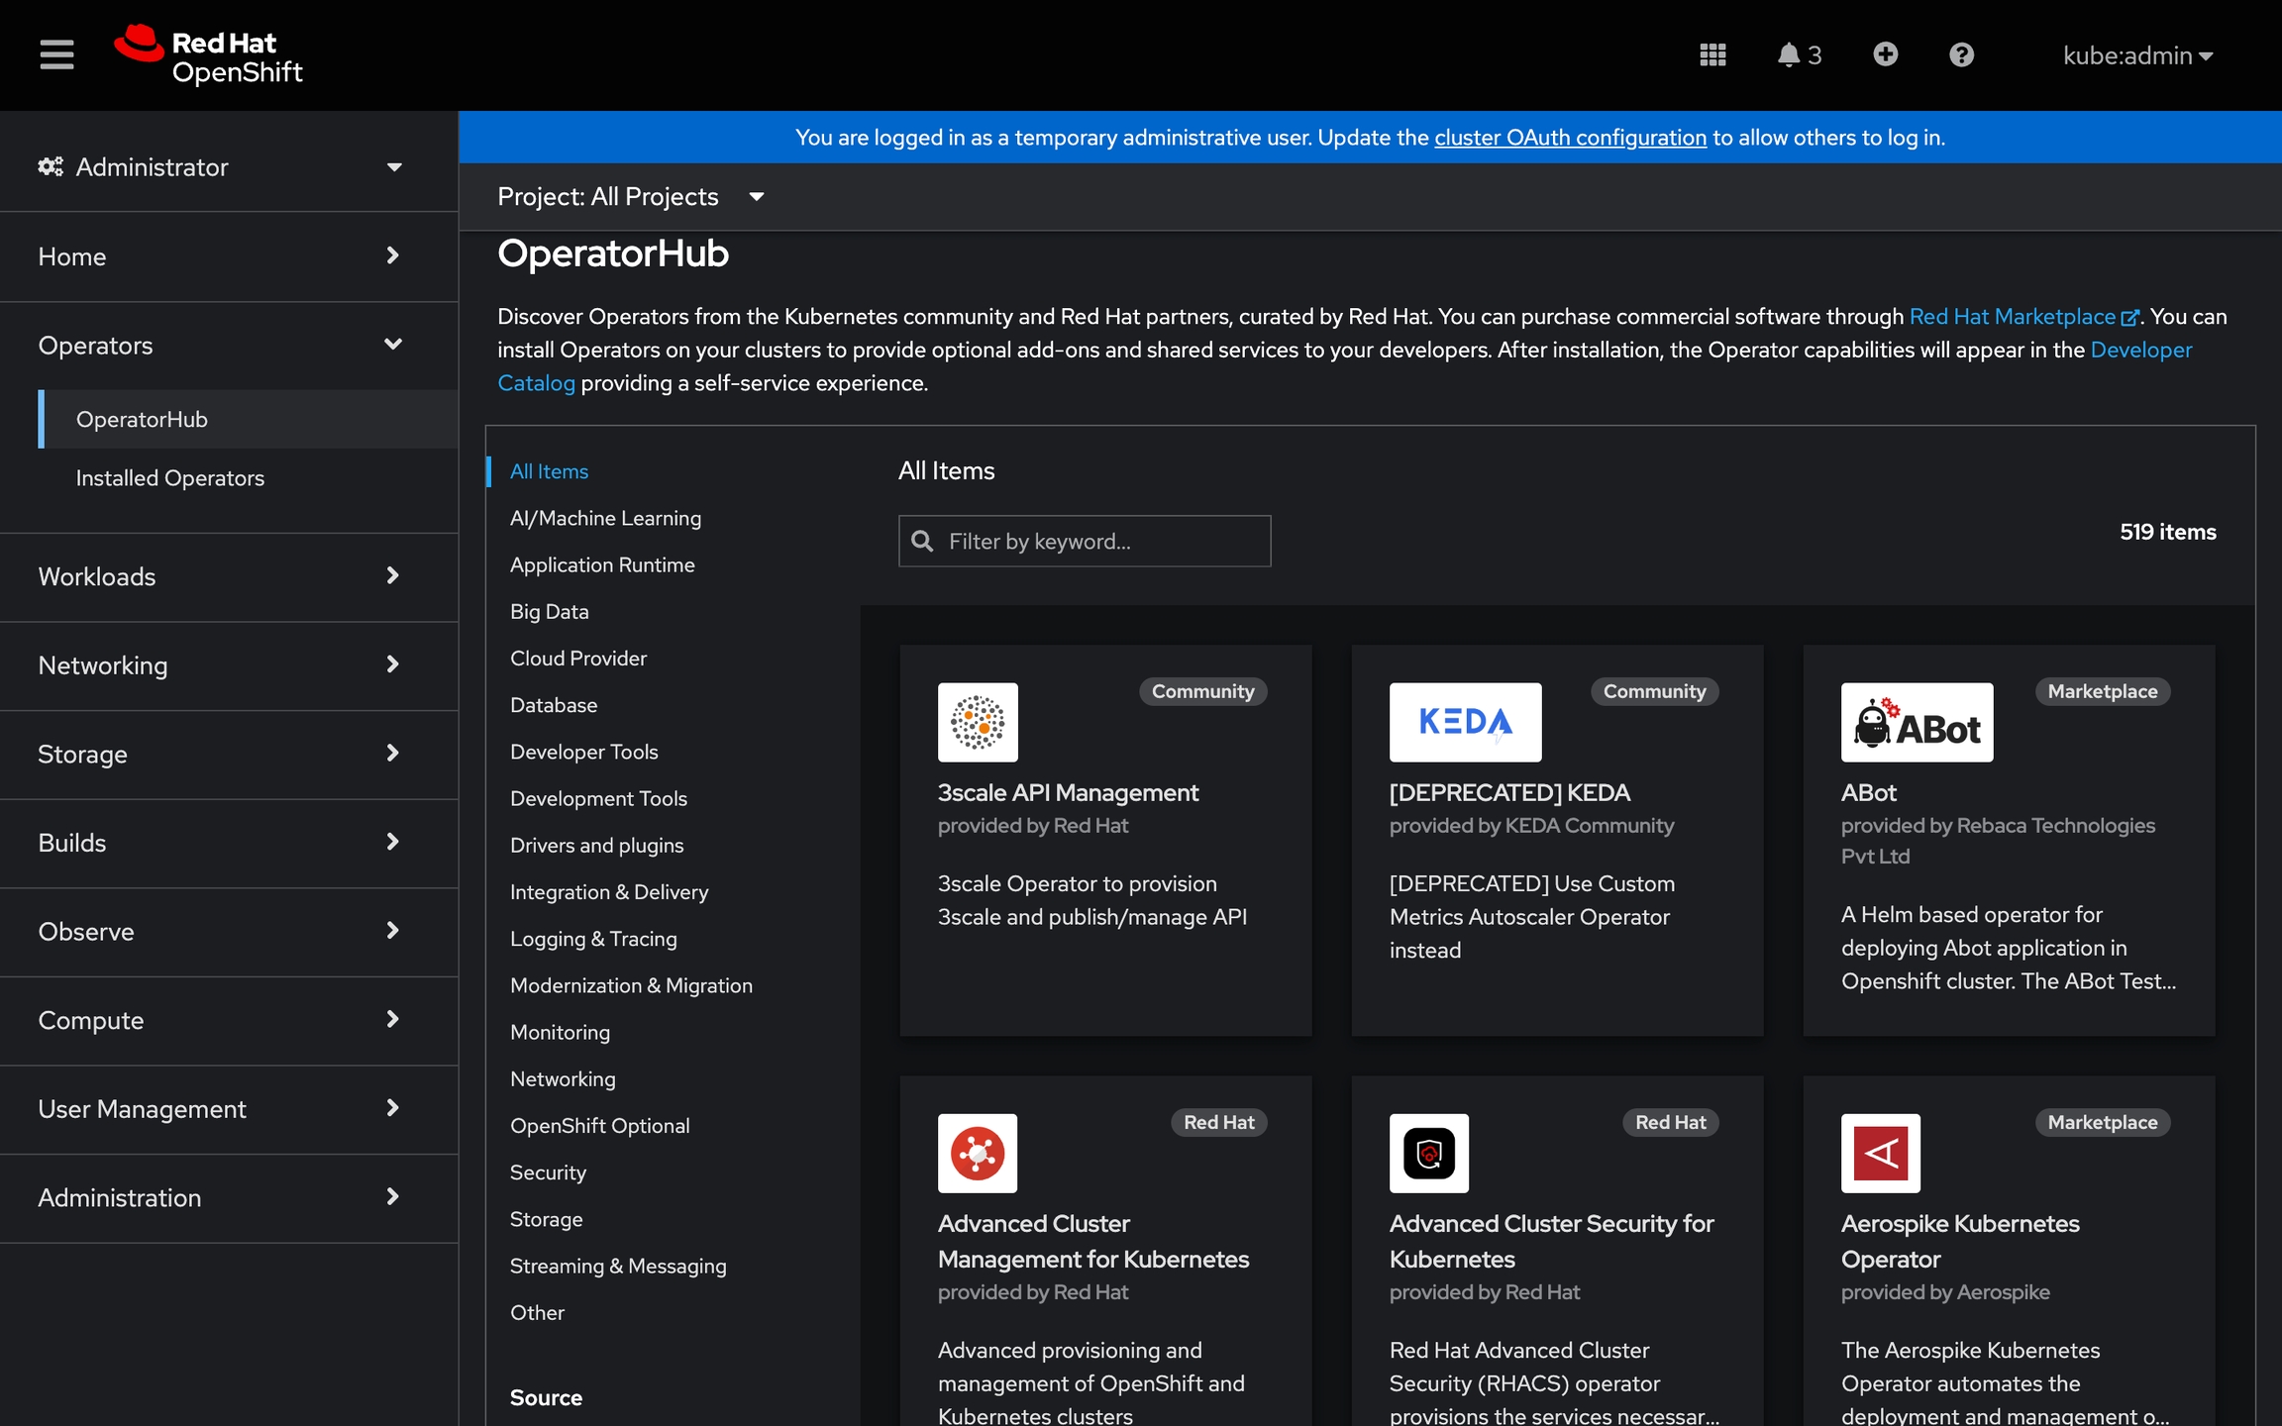Click the plus import icon
The width and height of the screenshot is (2282, 1426).
pos(1885,54)
